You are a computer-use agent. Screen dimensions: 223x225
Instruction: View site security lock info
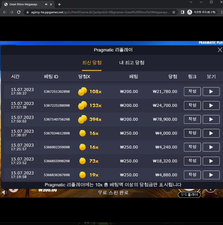pos(28,12)
